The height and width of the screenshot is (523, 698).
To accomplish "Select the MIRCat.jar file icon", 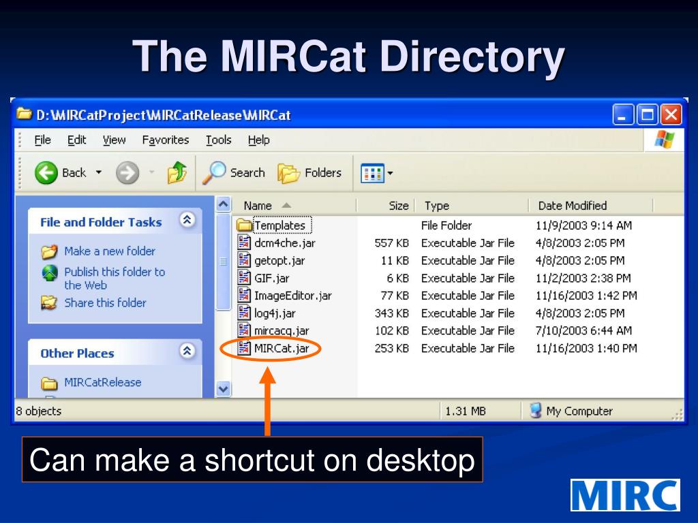I will click(x=244, y=348).
